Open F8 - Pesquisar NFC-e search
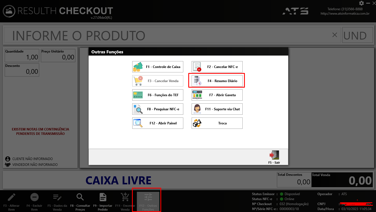This screenshot has width=376, height=212. point(158,109)
